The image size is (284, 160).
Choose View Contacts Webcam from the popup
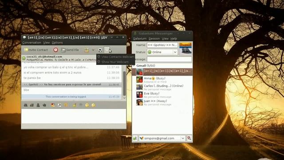[116, 57]
